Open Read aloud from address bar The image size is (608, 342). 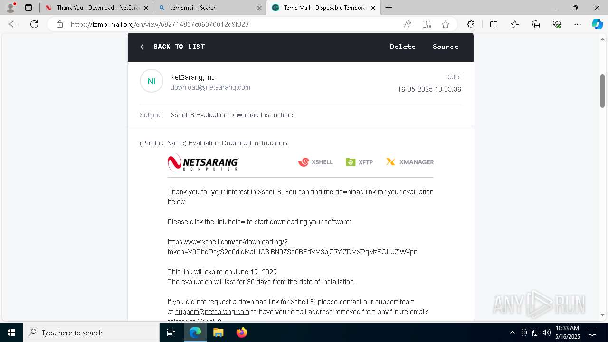tap(408, 24)
